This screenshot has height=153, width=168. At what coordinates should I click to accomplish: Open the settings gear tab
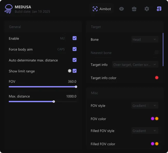click(147, 9)
